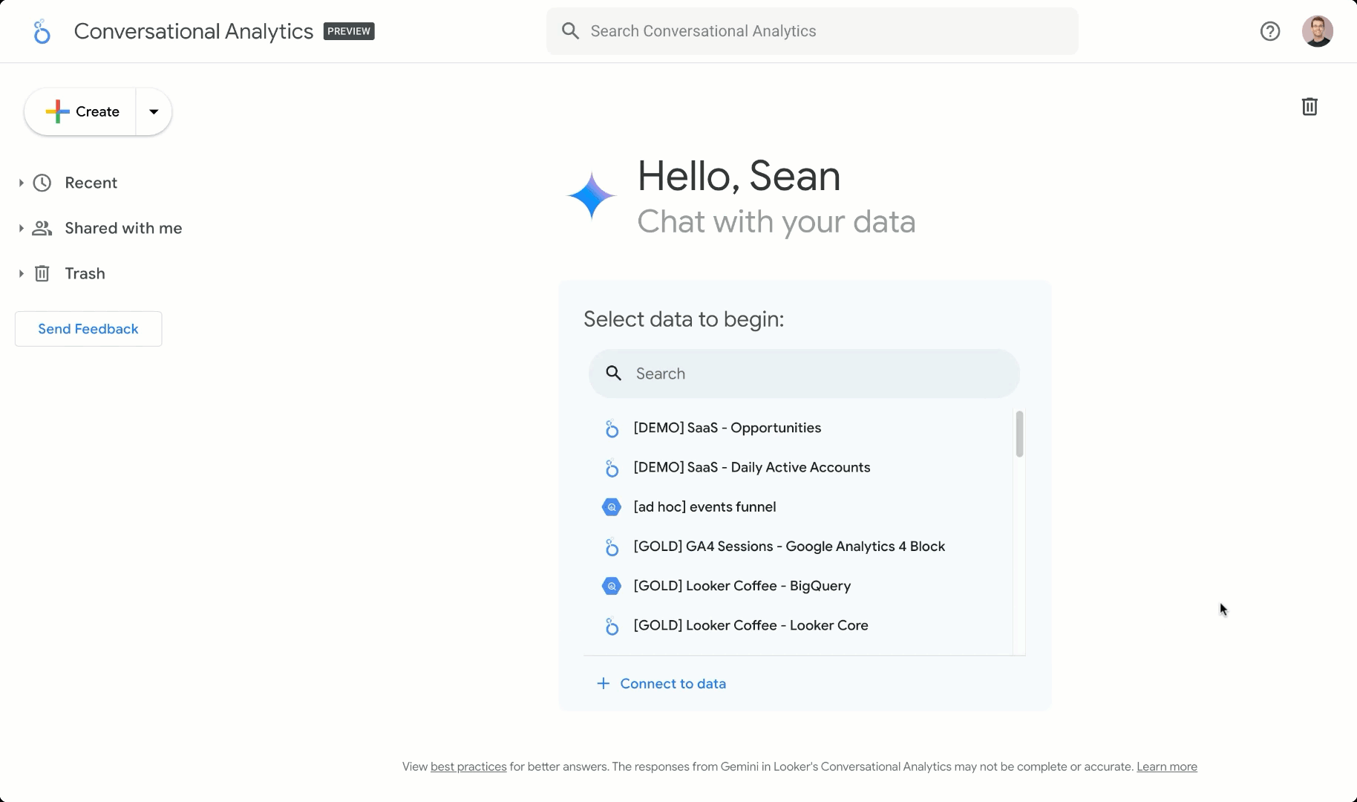This screenshot has width=1357, height=802.
Task: Open the Help icon
Action: [1270, 31]
